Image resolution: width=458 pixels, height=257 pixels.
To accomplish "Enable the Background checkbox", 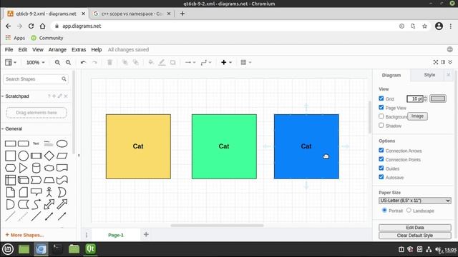I will point(381,116).
